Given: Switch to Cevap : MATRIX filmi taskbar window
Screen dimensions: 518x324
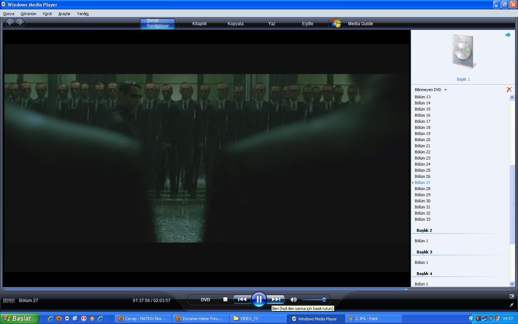Looking at the screenshot, I should (144, 319).
